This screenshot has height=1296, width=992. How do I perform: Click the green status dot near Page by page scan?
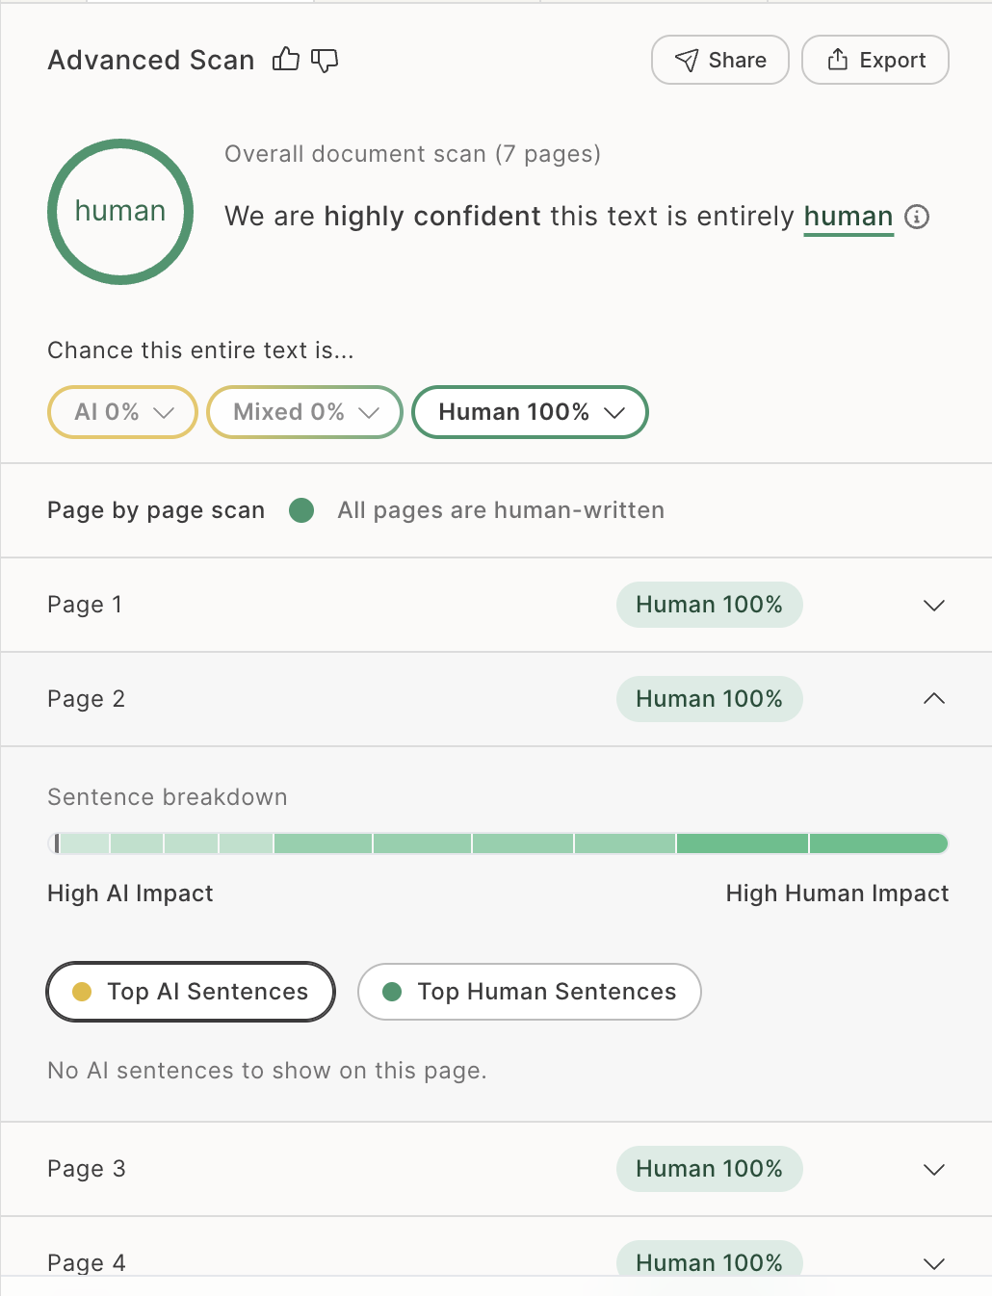[x=301, y=510]
